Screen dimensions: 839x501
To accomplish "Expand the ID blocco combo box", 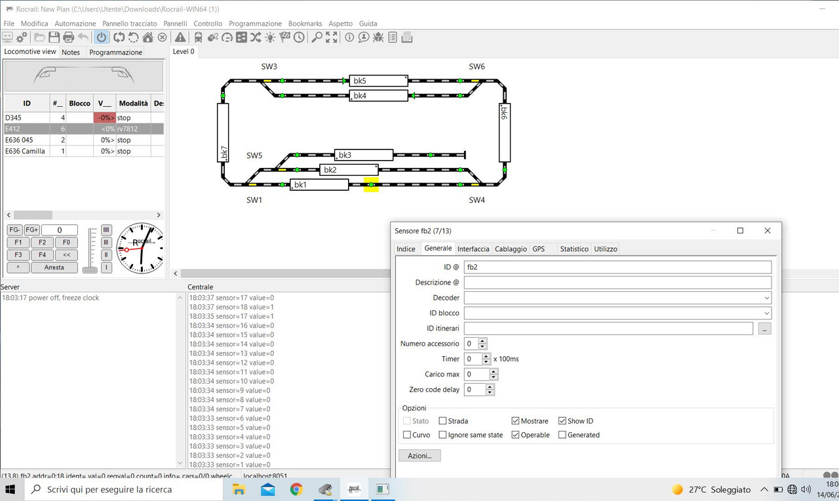I will pyautogui.click(x=766, y=313).
